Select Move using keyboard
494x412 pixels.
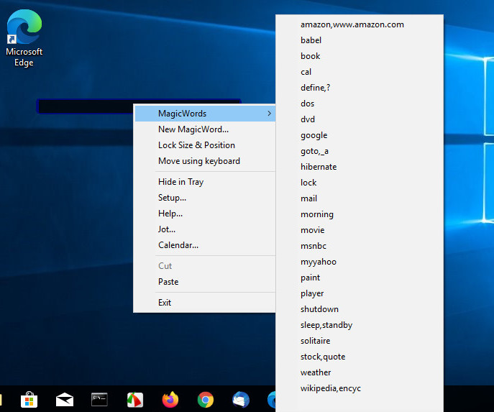[x=205, y=161]
